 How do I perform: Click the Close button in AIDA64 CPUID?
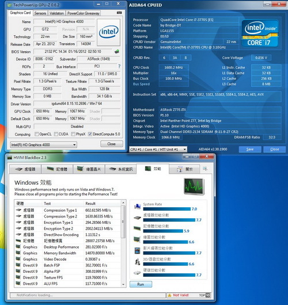(274, 149)
